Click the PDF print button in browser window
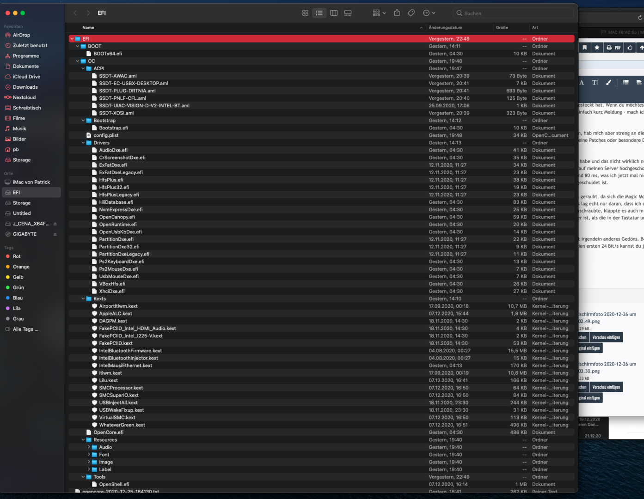This screenshot has width=644, height=499. click(613, 48)
